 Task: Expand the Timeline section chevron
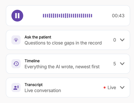tap(122, 64)
